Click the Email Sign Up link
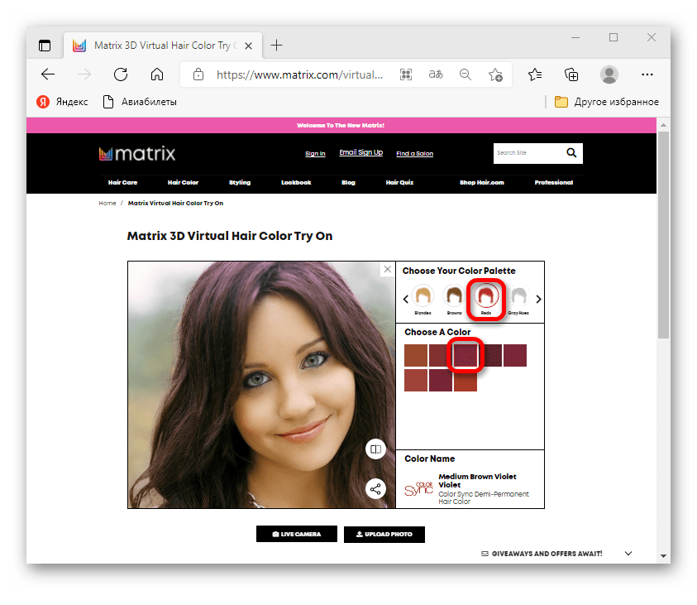697x605 pixels. click(361, 152)
